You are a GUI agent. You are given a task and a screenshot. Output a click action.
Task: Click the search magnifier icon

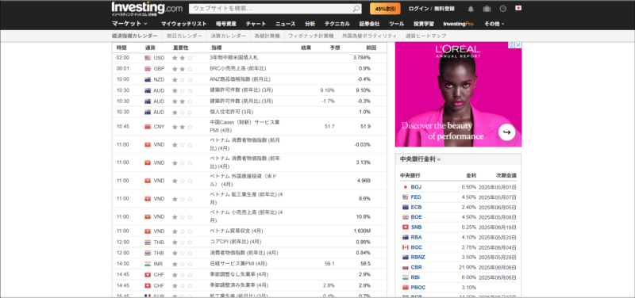356,9
